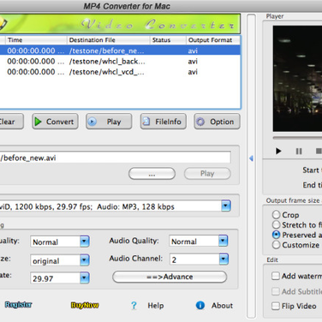Screen dimensions: 322x322
Task: Open the ==>Advance settings button
Action: click(170, 277)
